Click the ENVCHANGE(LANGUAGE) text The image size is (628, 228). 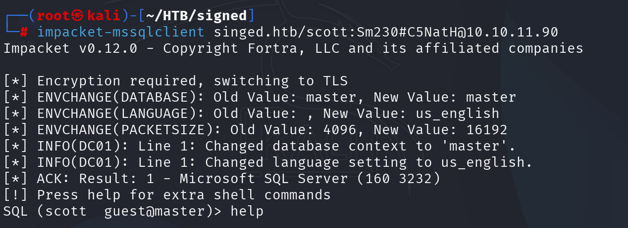click(113, 114)
